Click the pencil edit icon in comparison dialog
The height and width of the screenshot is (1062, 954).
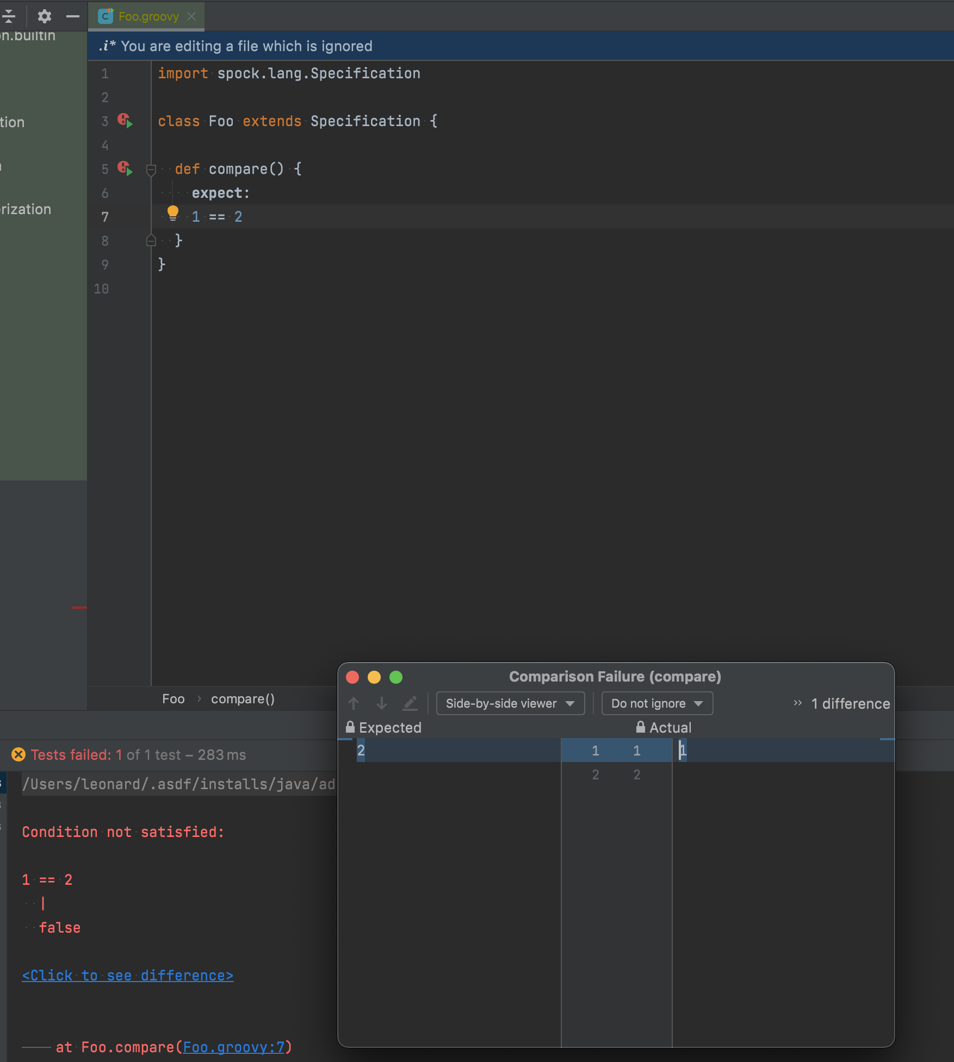coord(411,703)
